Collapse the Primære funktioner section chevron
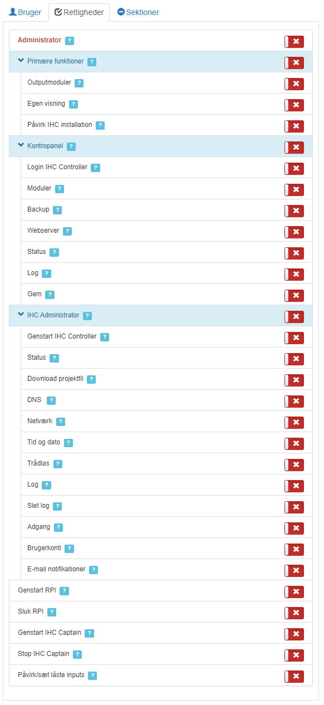324x705 pixels. (21, 61)
